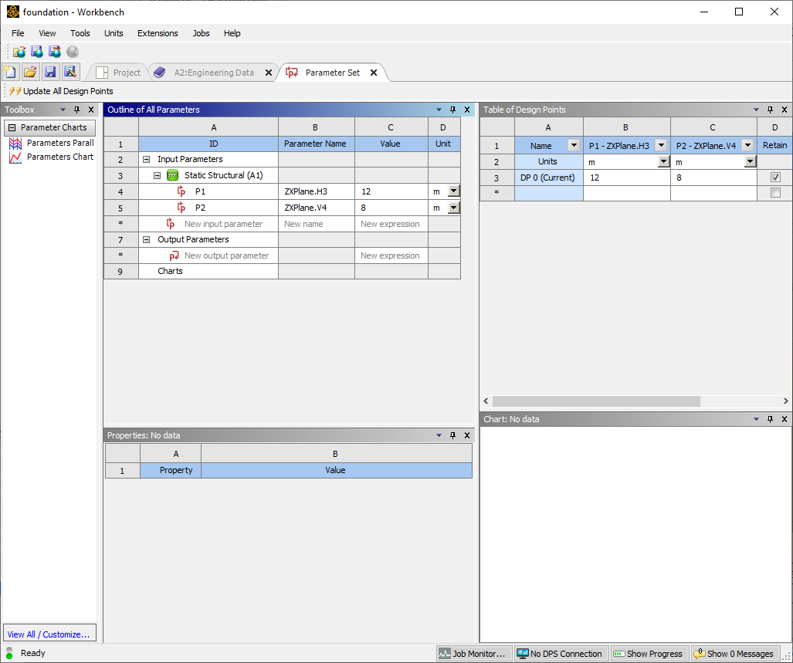Open the Jobs menu
The width and height of the screenshot is (793, 663).
tap(201, 33)
